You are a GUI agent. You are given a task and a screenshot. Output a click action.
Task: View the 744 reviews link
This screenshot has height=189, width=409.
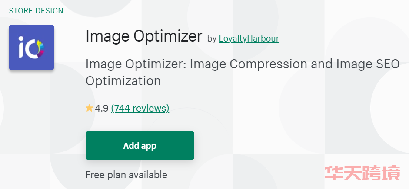(140, 108)
